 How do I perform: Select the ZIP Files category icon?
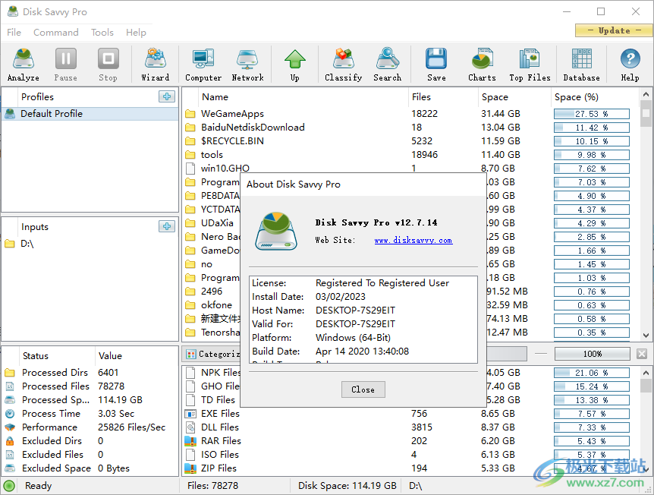tap(190, 468)
